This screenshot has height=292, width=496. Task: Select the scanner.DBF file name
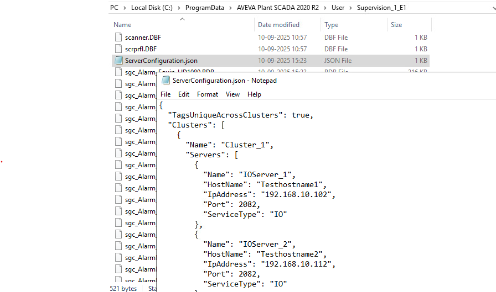point(143,38)
